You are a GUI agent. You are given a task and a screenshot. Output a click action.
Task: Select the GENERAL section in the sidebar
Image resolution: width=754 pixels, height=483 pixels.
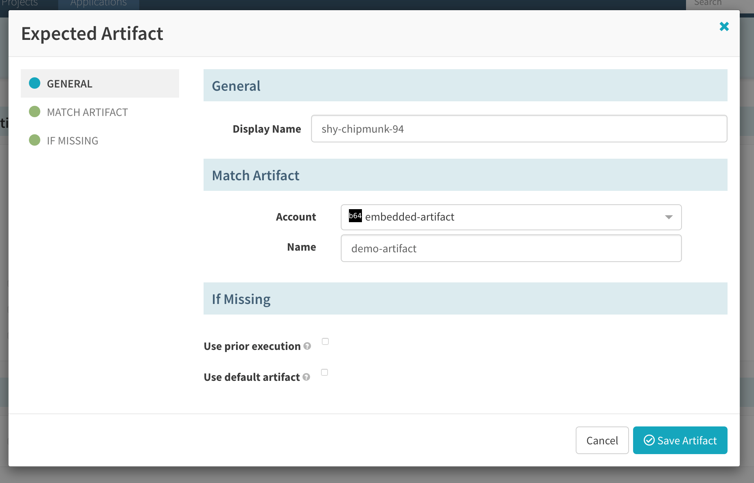point(70,84)
